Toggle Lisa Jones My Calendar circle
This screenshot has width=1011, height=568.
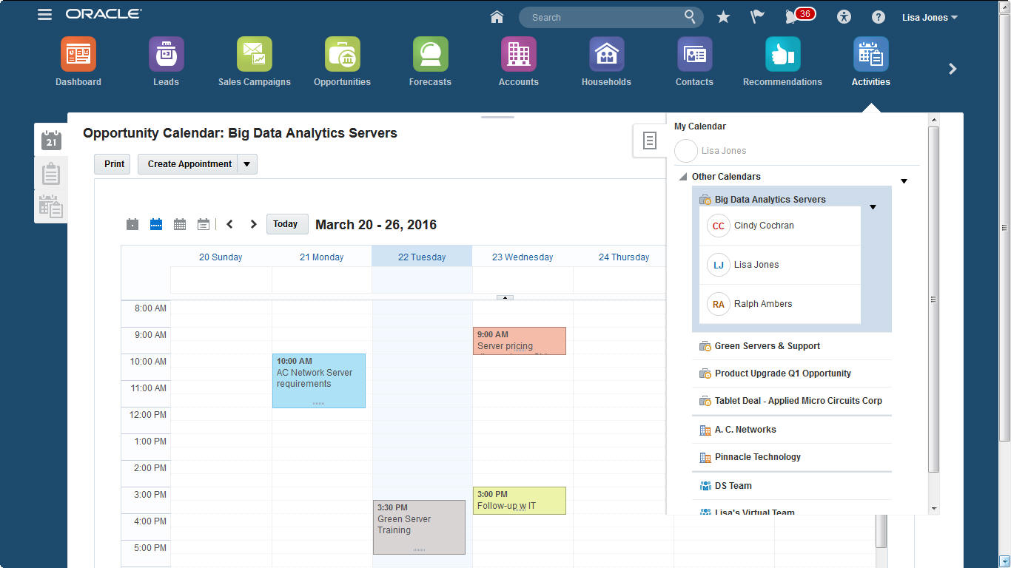point(686,151)
